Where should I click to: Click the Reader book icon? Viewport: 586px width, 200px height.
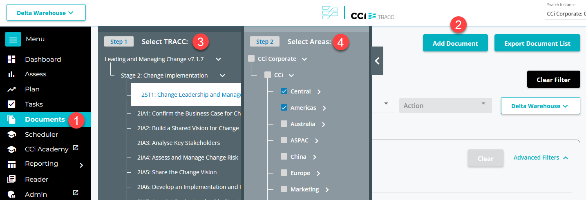pyautogui.click(x=11, y=179)
